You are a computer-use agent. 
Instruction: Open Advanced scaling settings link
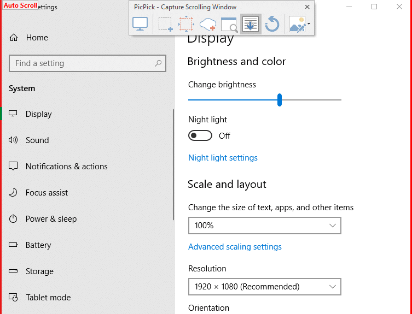click(x=235, y=247)
